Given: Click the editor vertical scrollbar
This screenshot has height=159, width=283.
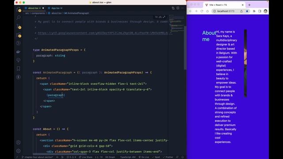Looking at the screenshot, I should pos(185,48).
